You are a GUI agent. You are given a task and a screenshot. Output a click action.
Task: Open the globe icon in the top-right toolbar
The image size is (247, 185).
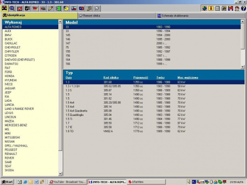pyautogui.click(x=205, y=8)
